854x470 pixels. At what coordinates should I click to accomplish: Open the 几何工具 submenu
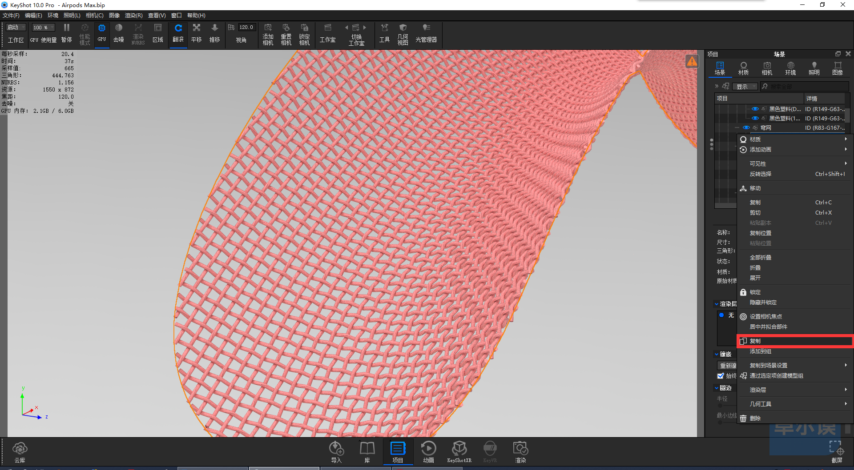pos(795,404)
